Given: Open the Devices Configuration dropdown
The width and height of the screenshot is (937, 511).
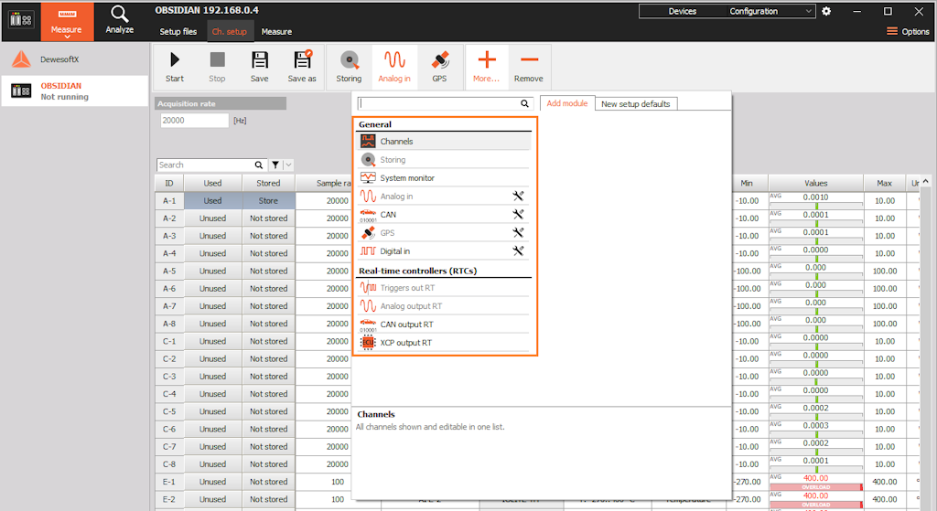Looking at the screenshot, I should tap(727, 11).
